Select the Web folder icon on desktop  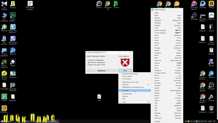tap(99, 97)
